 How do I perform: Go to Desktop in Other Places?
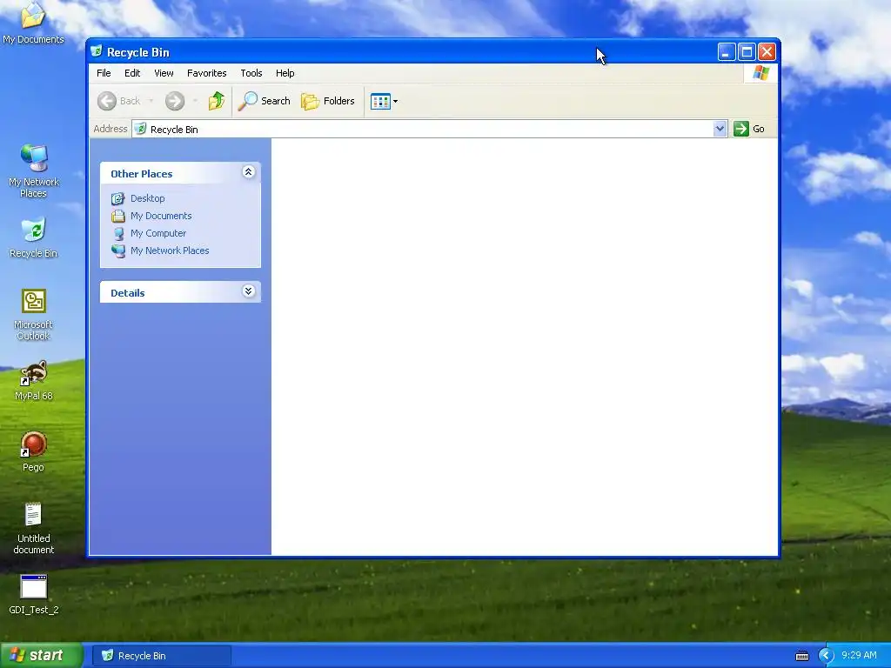(x=148, y=198)
